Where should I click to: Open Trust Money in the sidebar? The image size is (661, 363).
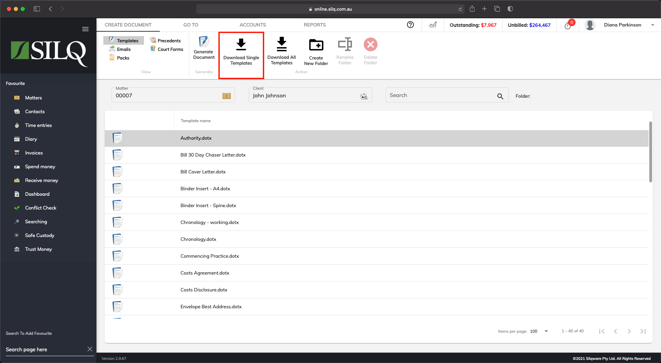38,249
